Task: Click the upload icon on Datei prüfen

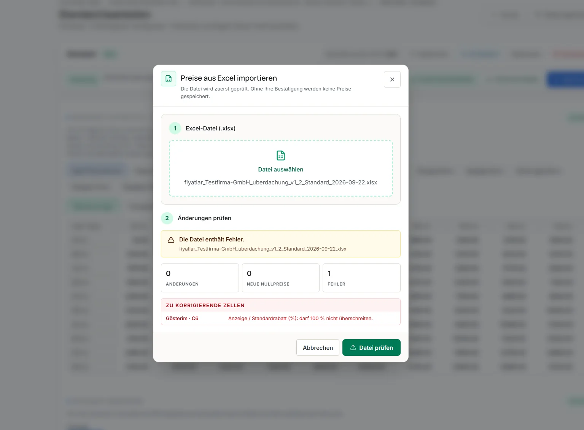Action: tap(353, 347)
